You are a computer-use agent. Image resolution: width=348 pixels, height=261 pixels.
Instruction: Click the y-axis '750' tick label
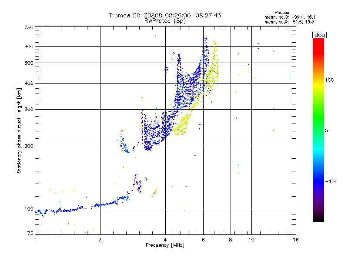click(x=29, y=27)
